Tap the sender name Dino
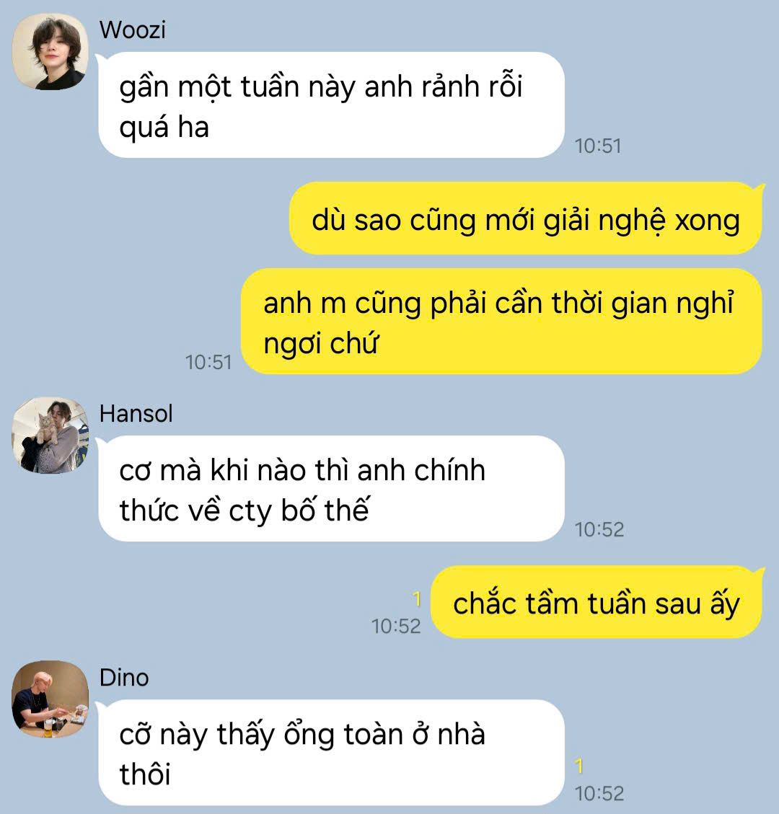Viewport: 779px width, 814px height. (124, 678)
